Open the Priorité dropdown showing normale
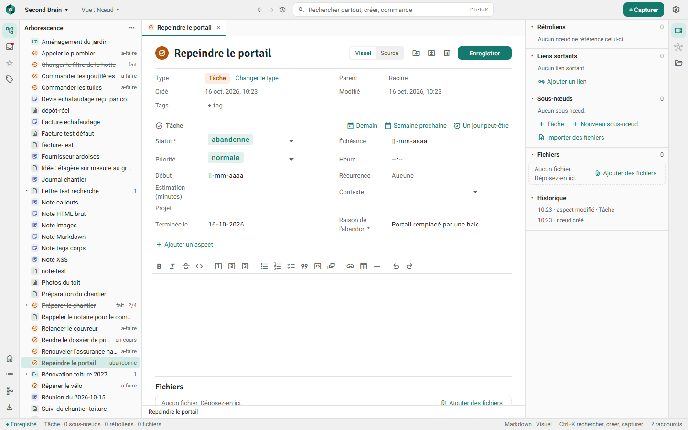The height and width of the screenshot is (430, 688). pyautogui.click(x=251, y=158)
